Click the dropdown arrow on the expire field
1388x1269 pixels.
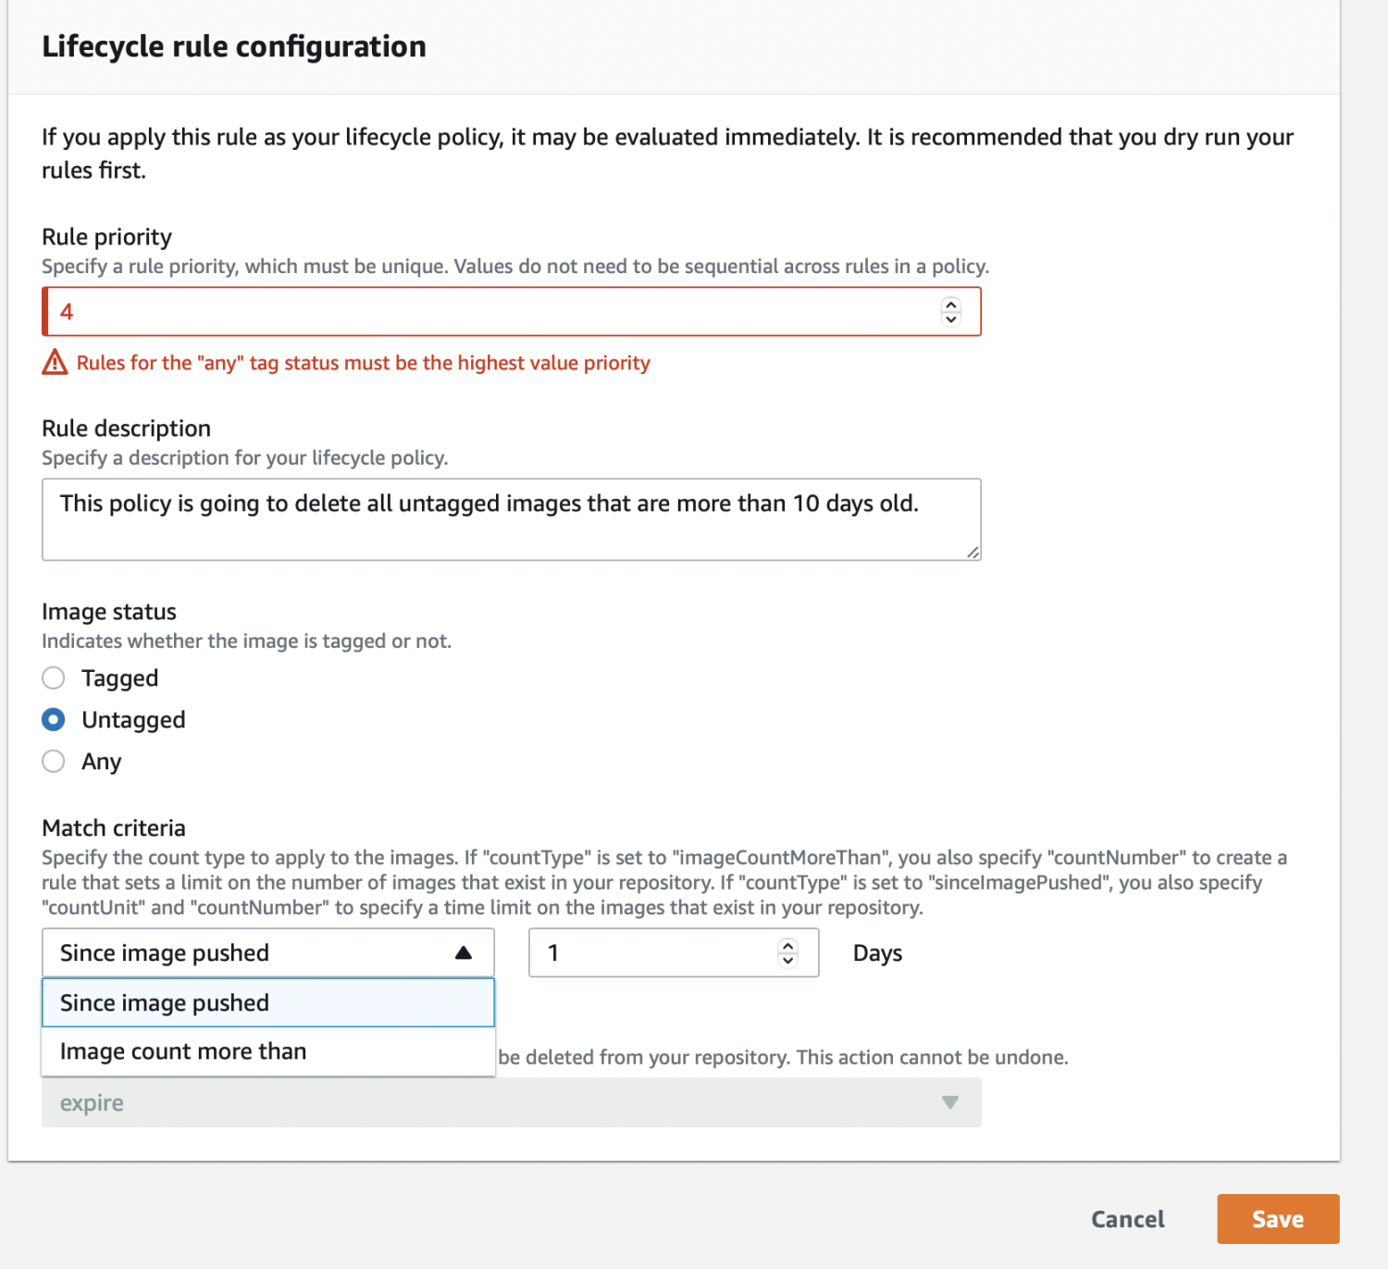coord(949,1102)
